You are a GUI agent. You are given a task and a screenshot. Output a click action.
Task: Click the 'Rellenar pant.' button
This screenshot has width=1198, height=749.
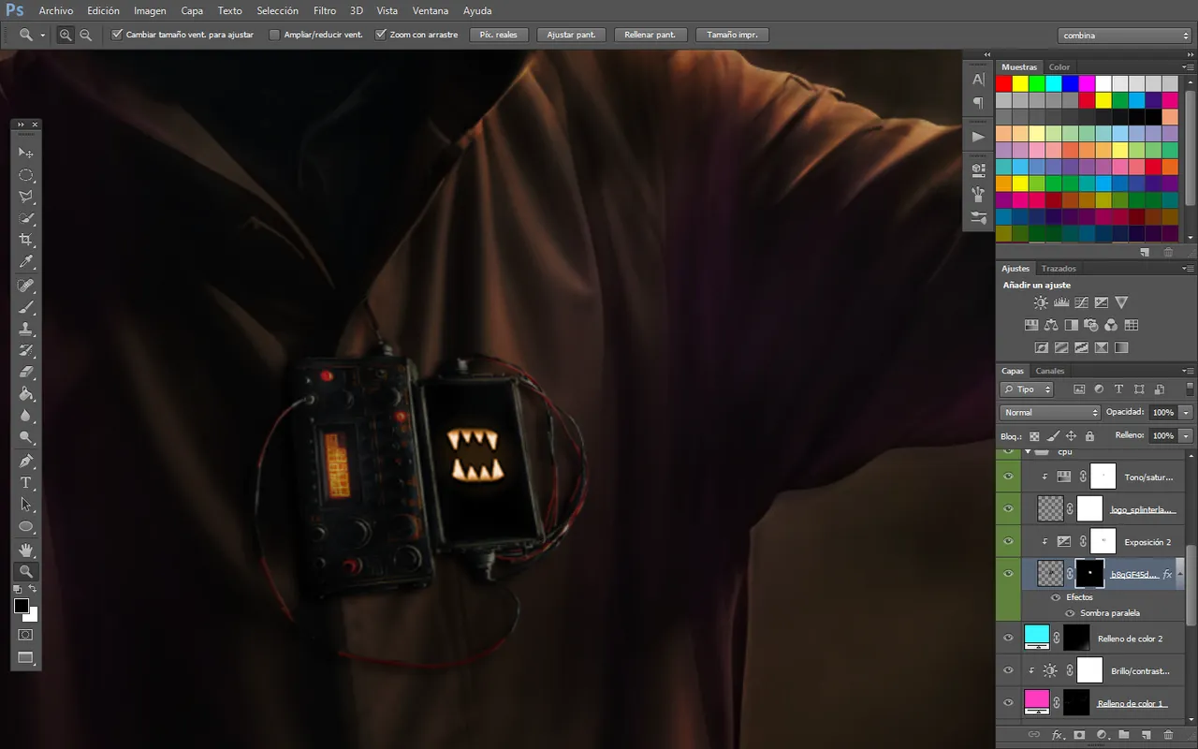(x=651, y=35)
